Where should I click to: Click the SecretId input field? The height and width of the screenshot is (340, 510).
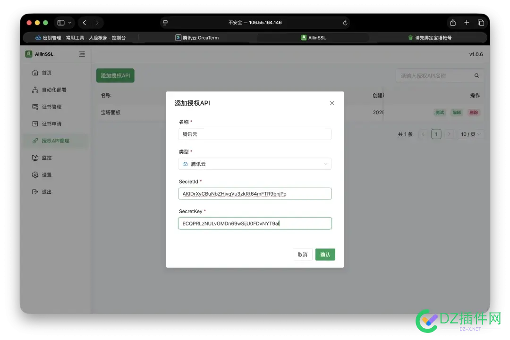pyautogui.click(x=255, y=193)
